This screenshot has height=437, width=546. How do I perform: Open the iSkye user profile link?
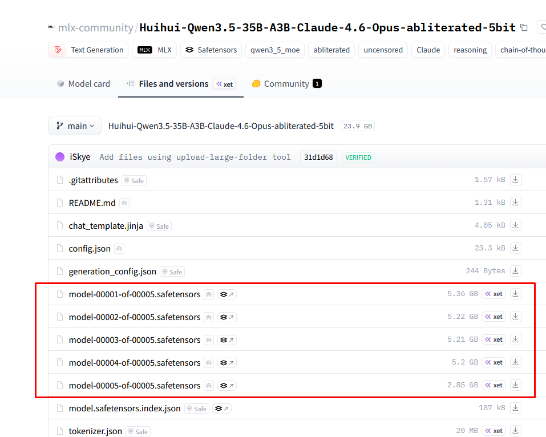coord(80,157)
